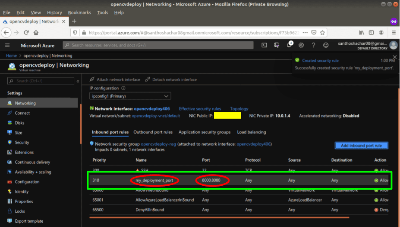
Task: Select the DenyAllInBound rule row
Action: (x=239, y=210)
